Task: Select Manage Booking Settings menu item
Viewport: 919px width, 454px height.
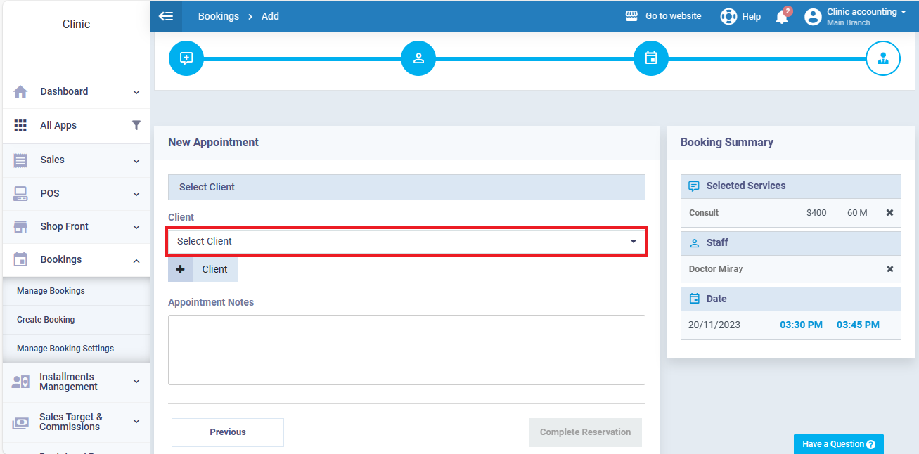Action: pyautogui.click(x=65, y=349)
